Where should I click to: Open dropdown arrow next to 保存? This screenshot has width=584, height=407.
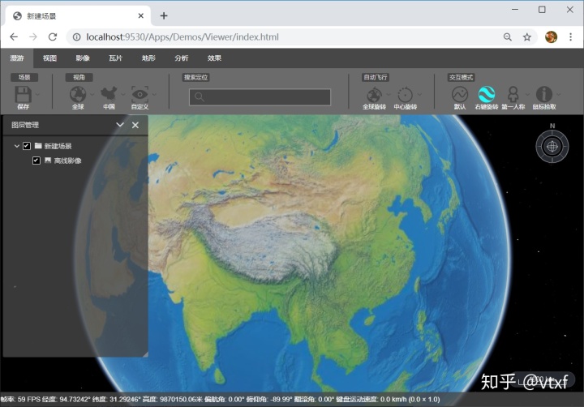37,95
